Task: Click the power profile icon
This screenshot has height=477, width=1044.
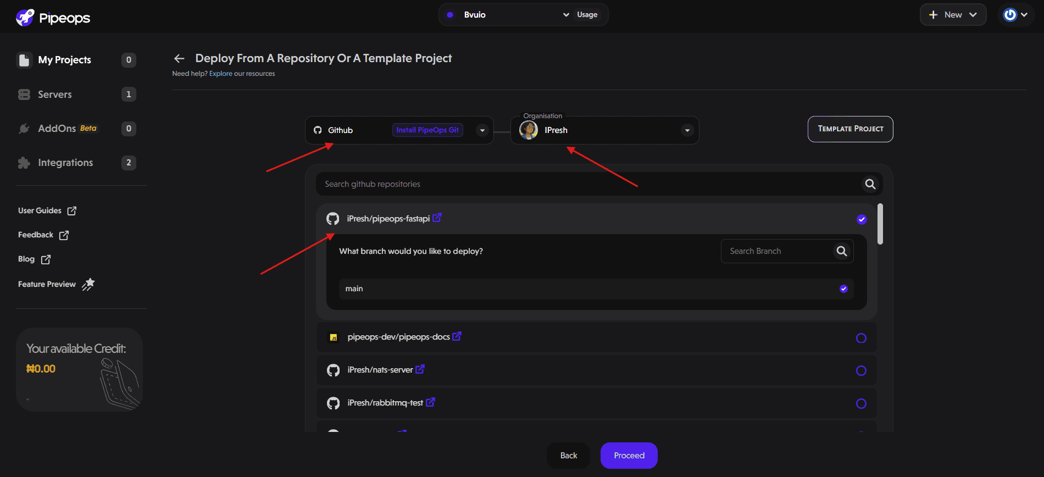Action: (x=1010, y=15)
